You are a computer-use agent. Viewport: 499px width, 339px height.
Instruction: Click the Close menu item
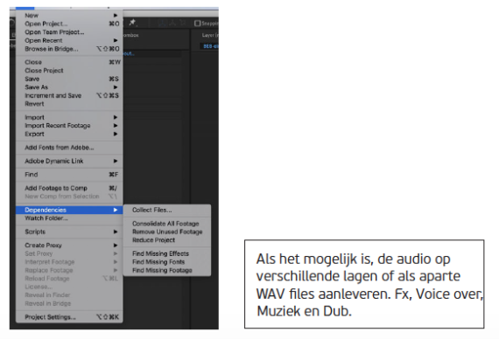(x=69, y=62)
